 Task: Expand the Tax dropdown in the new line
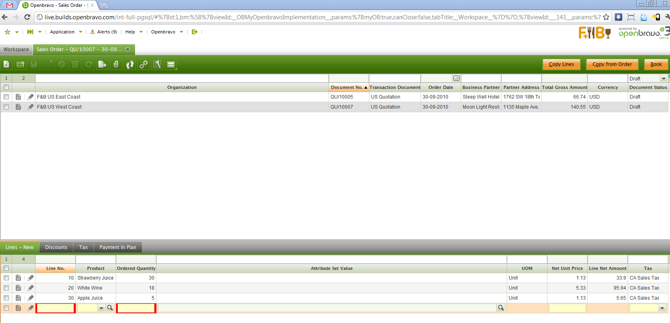click(x=662, y=308)
